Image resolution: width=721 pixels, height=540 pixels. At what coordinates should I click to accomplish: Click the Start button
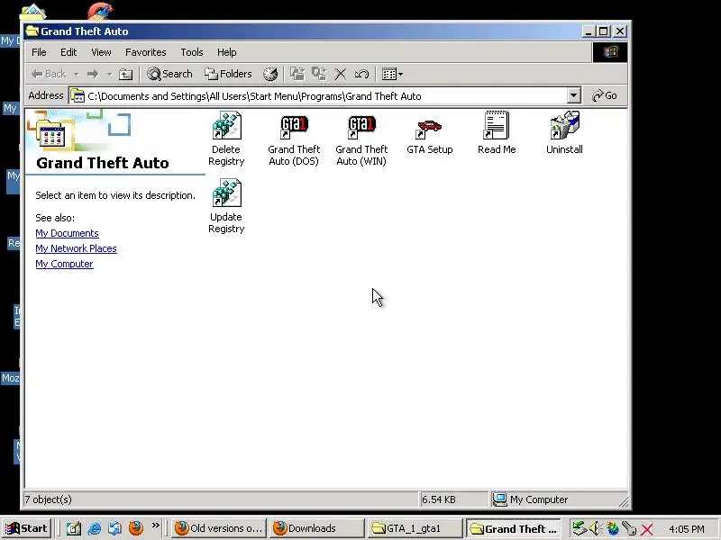26,528
